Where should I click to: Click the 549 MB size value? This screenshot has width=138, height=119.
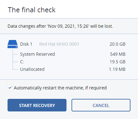[x=118, y=54]
